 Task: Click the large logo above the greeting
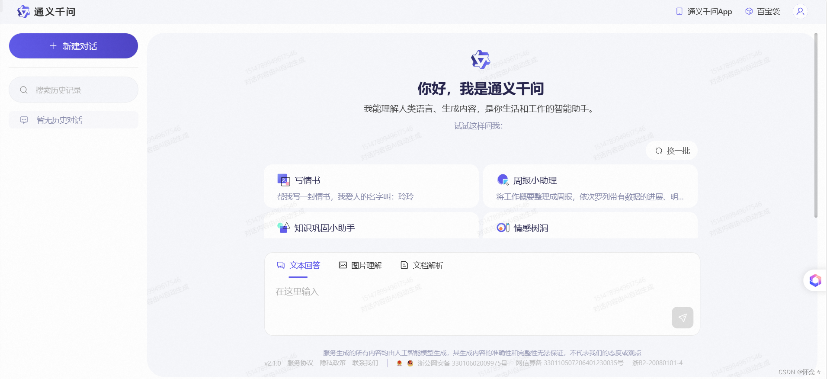click(481, 60)
